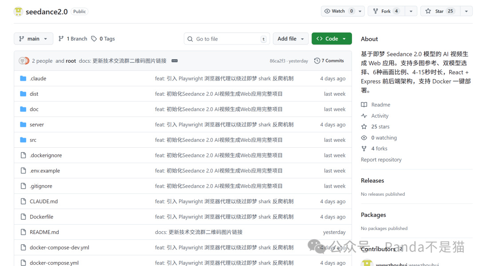Viewport: 480px width, 266px height.
Task: Open commit hash 86ca2f3
Action: [x=277, y=60]
